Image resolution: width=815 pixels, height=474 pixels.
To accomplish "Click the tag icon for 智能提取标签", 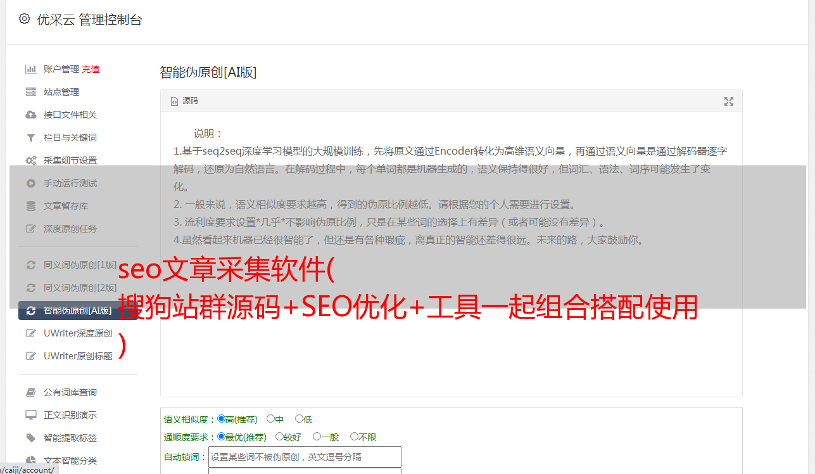I will (30, 438).
